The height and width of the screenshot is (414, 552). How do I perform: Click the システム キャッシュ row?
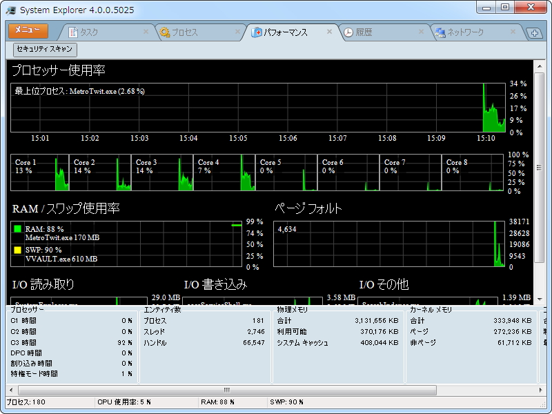click(337, 342)
